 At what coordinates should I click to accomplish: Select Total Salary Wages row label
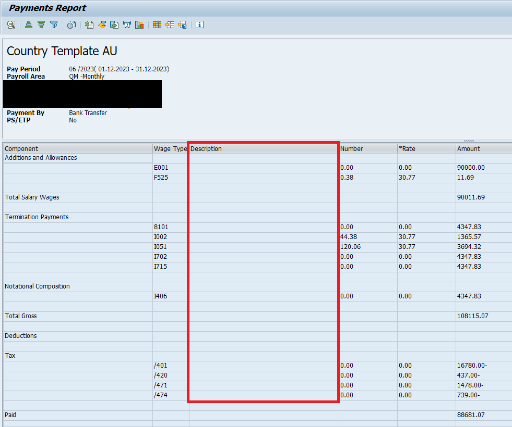pyautogui.click(x=32, y=197)
